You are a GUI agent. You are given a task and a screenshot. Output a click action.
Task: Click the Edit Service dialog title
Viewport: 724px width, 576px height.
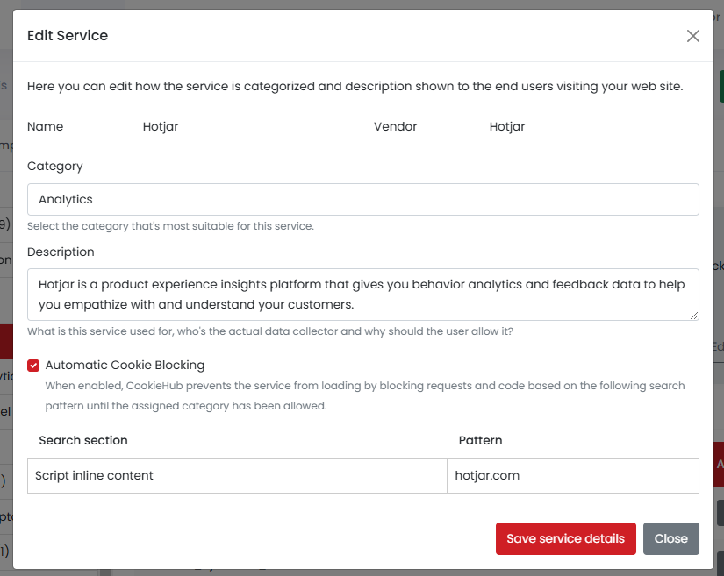(68, 36)
